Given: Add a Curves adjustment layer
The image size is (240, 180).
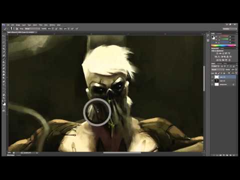Looking at the screenshot, I should point(223,53).
